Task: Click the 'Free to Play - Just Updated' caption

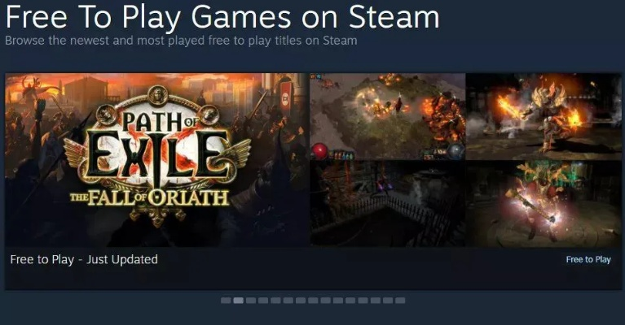Action: 84,259
